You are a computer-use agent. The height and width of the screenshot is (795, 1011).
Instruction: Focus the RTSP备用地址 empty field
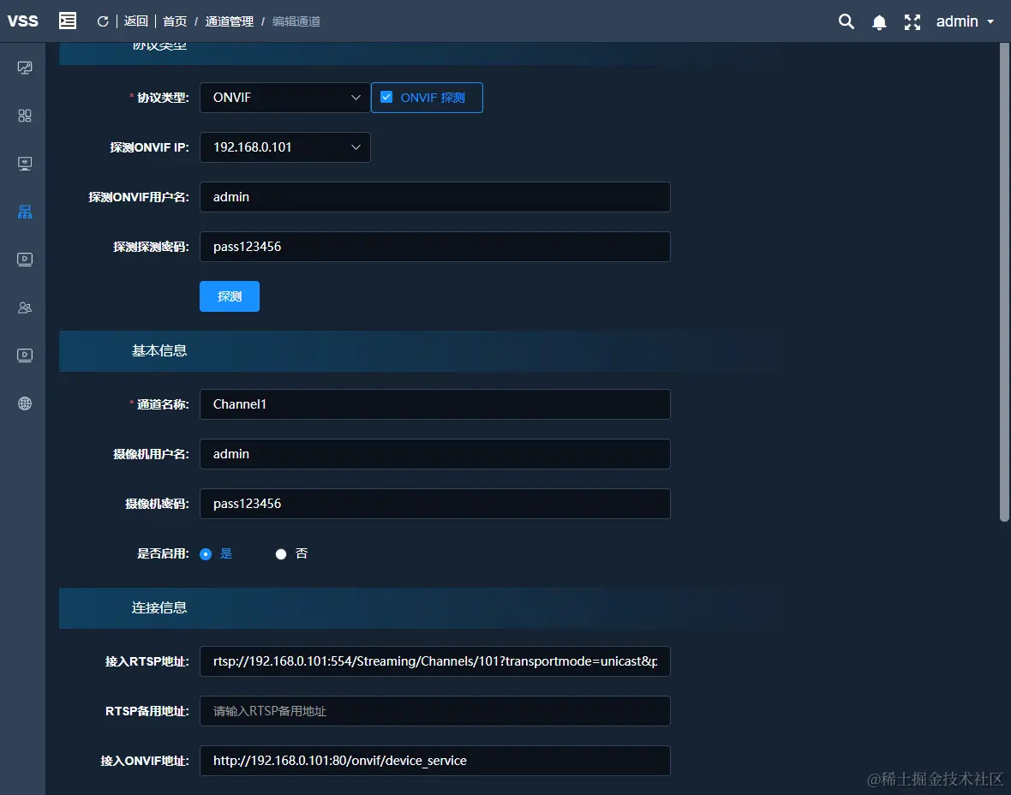tap(435, 711)
